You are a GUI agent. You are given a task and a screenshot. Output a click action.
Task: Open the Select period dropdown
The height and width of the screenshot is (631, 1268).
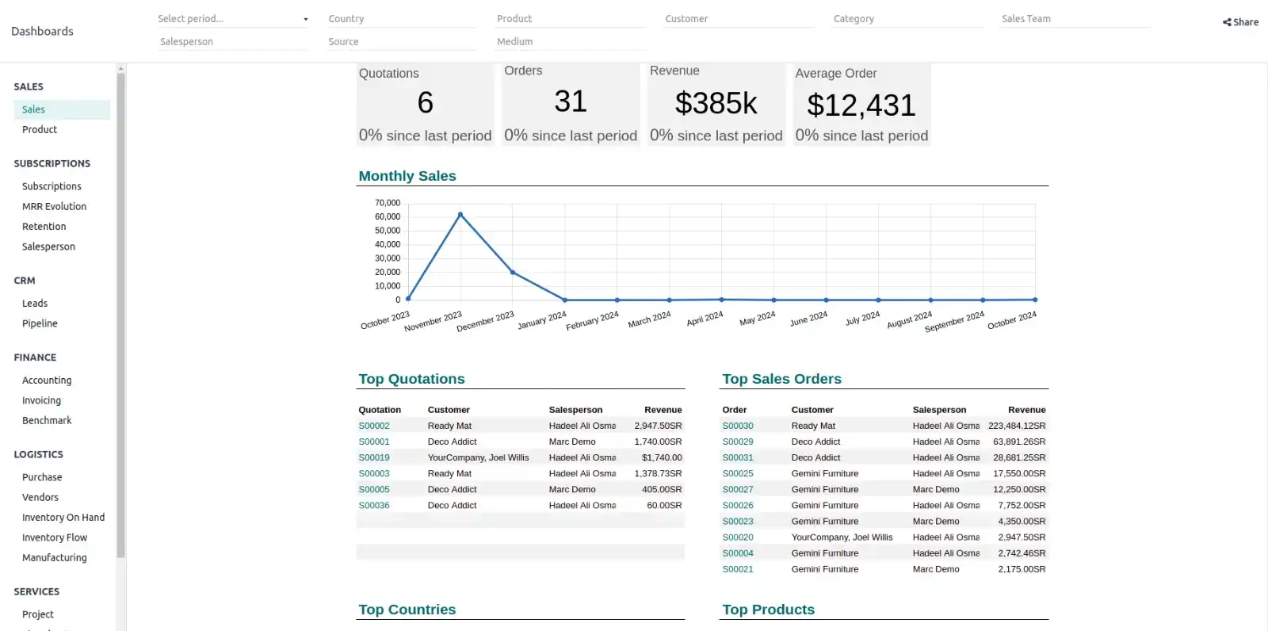pos(232,19)
